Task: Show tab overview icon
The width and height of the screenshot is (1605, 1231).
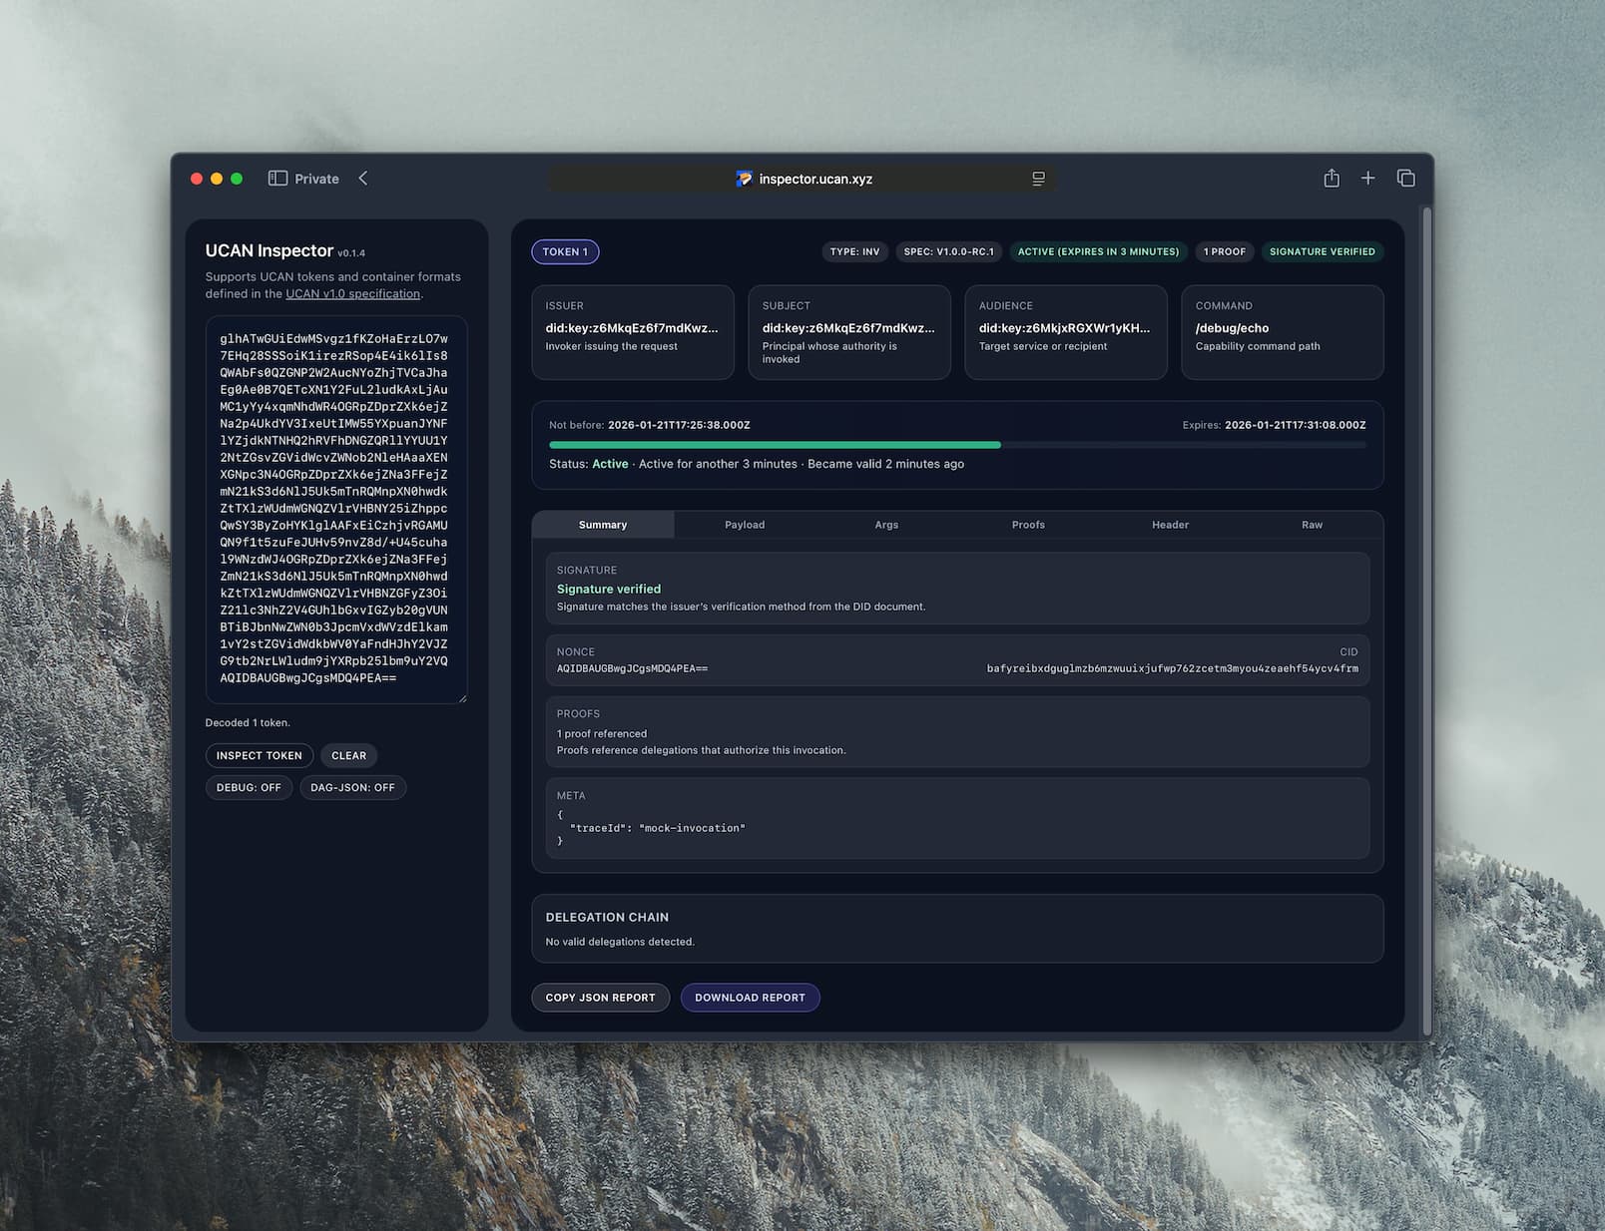Action: click(1405, 179)
